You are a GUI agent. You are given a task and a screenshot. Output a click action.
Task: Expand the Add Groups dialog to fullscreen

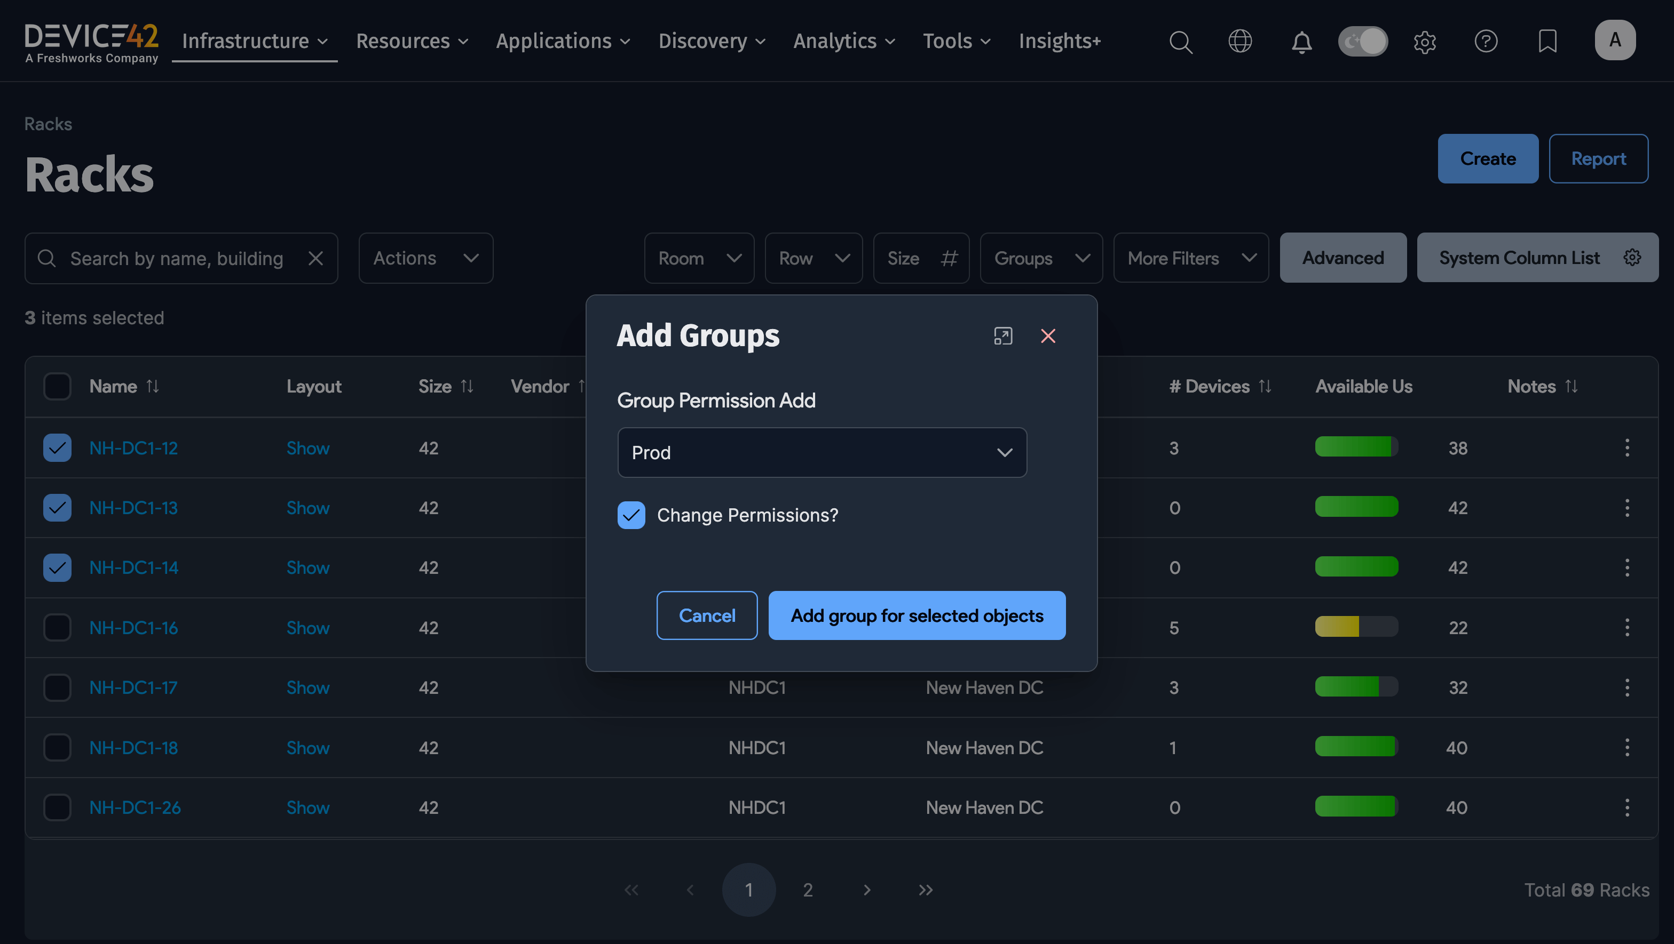click(x=1002, y=337)
